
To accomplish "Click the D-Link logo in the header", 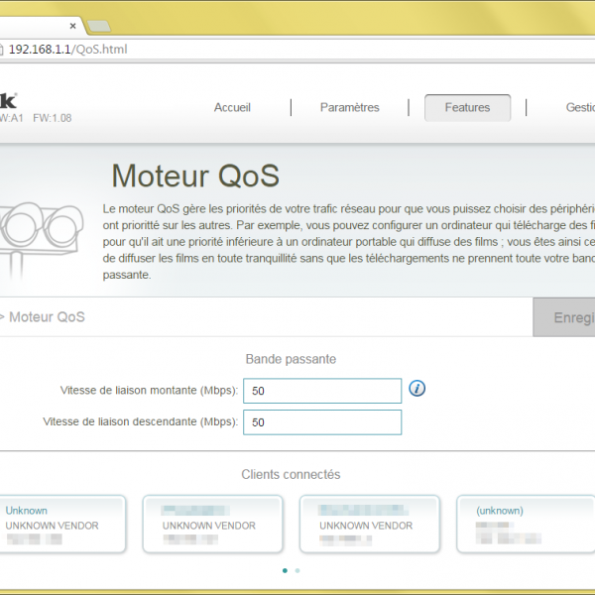I will [x=8, y=99].
